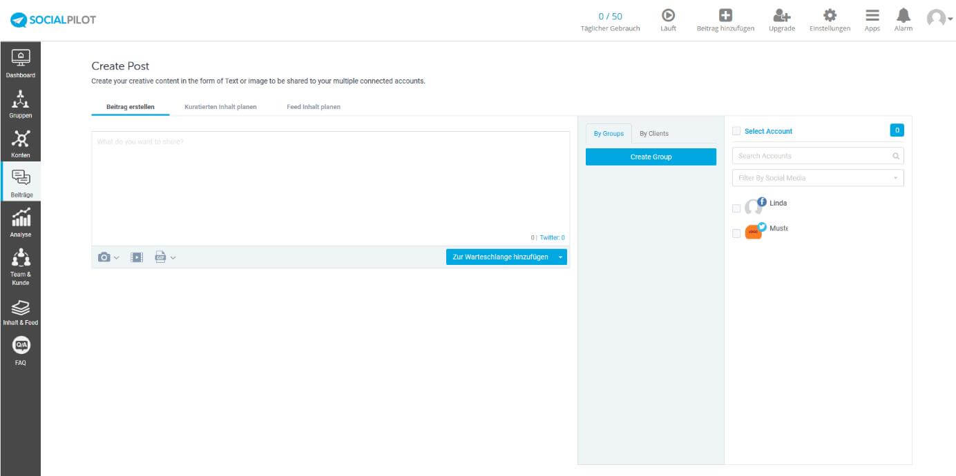Image resolution: width=956 pixels, height=476 pixels.
Task: Click the Create Post heading
Action: (x=121, y=66)
